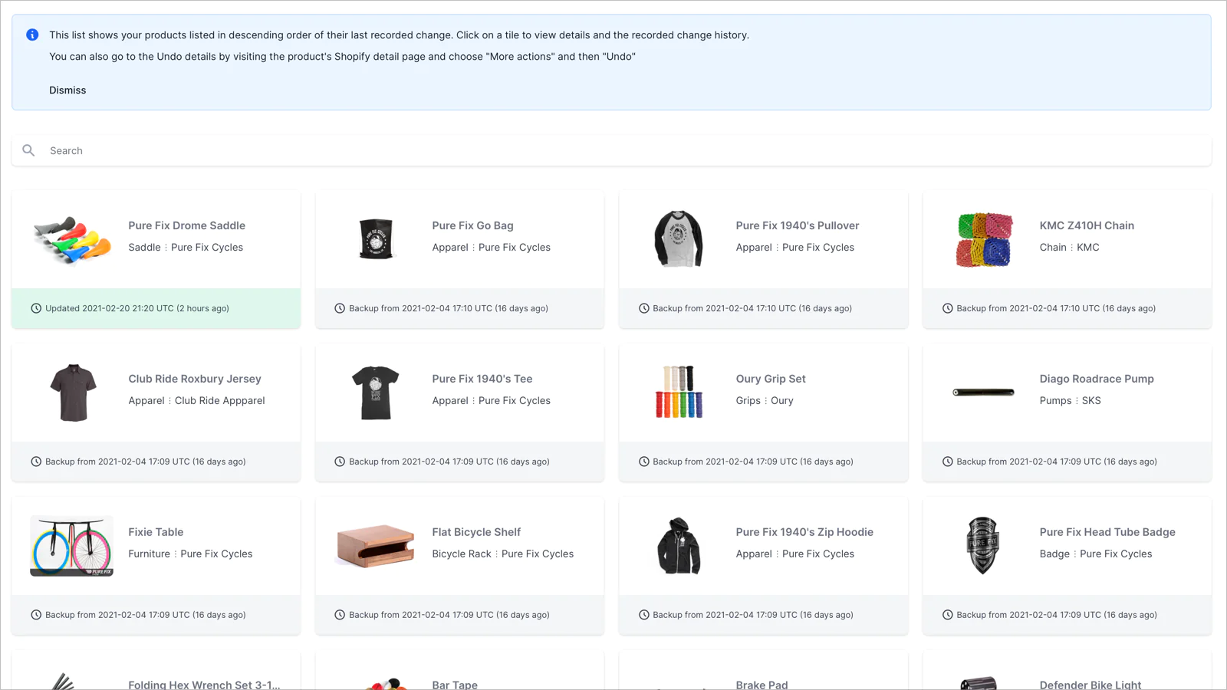The height and width of the screenshot is (690, 1227).
Task: Click clock icon on Pure Fix Drome Saddle tile
Action: (36, 308)
